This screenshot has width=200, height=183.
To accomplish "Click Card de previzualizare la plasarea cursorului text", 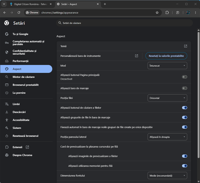I will [89, 147].
